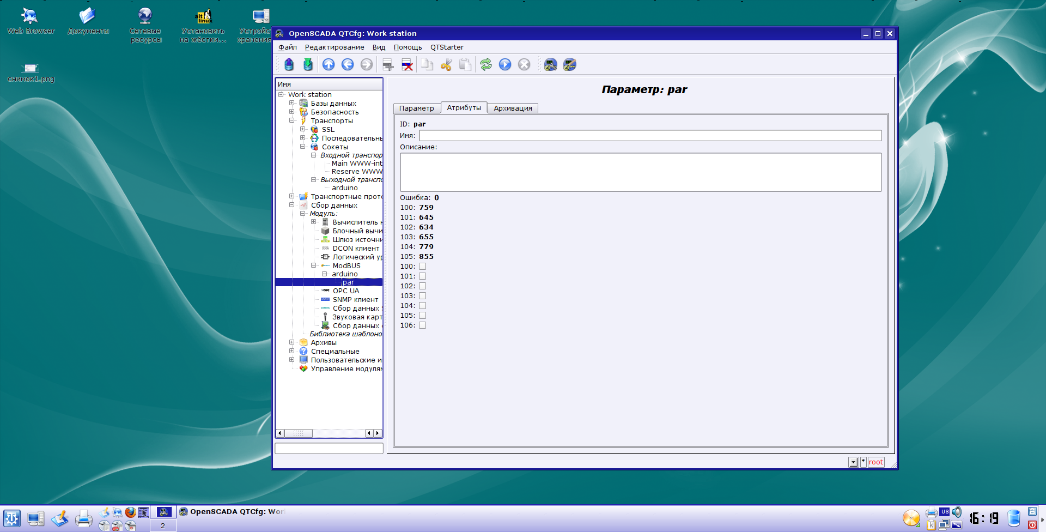
Task: Open the Редактирование menu
Action: 334,47
